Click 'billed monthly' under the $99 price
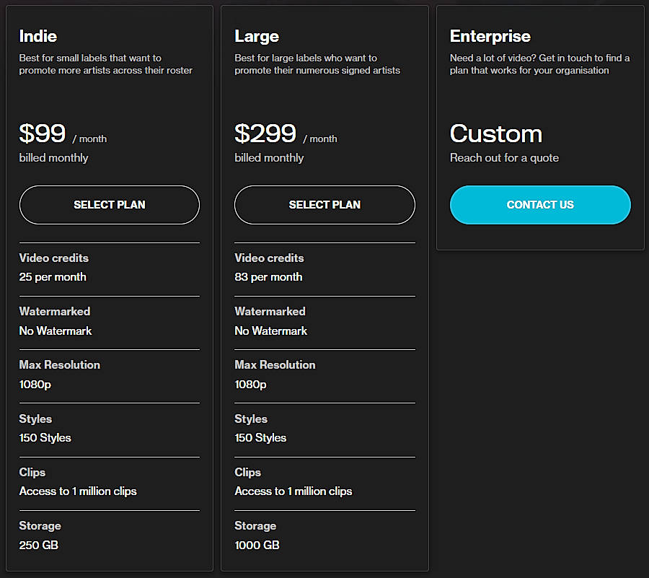The width and height of the screenshot is (649, 578). [x=53, y=158]
